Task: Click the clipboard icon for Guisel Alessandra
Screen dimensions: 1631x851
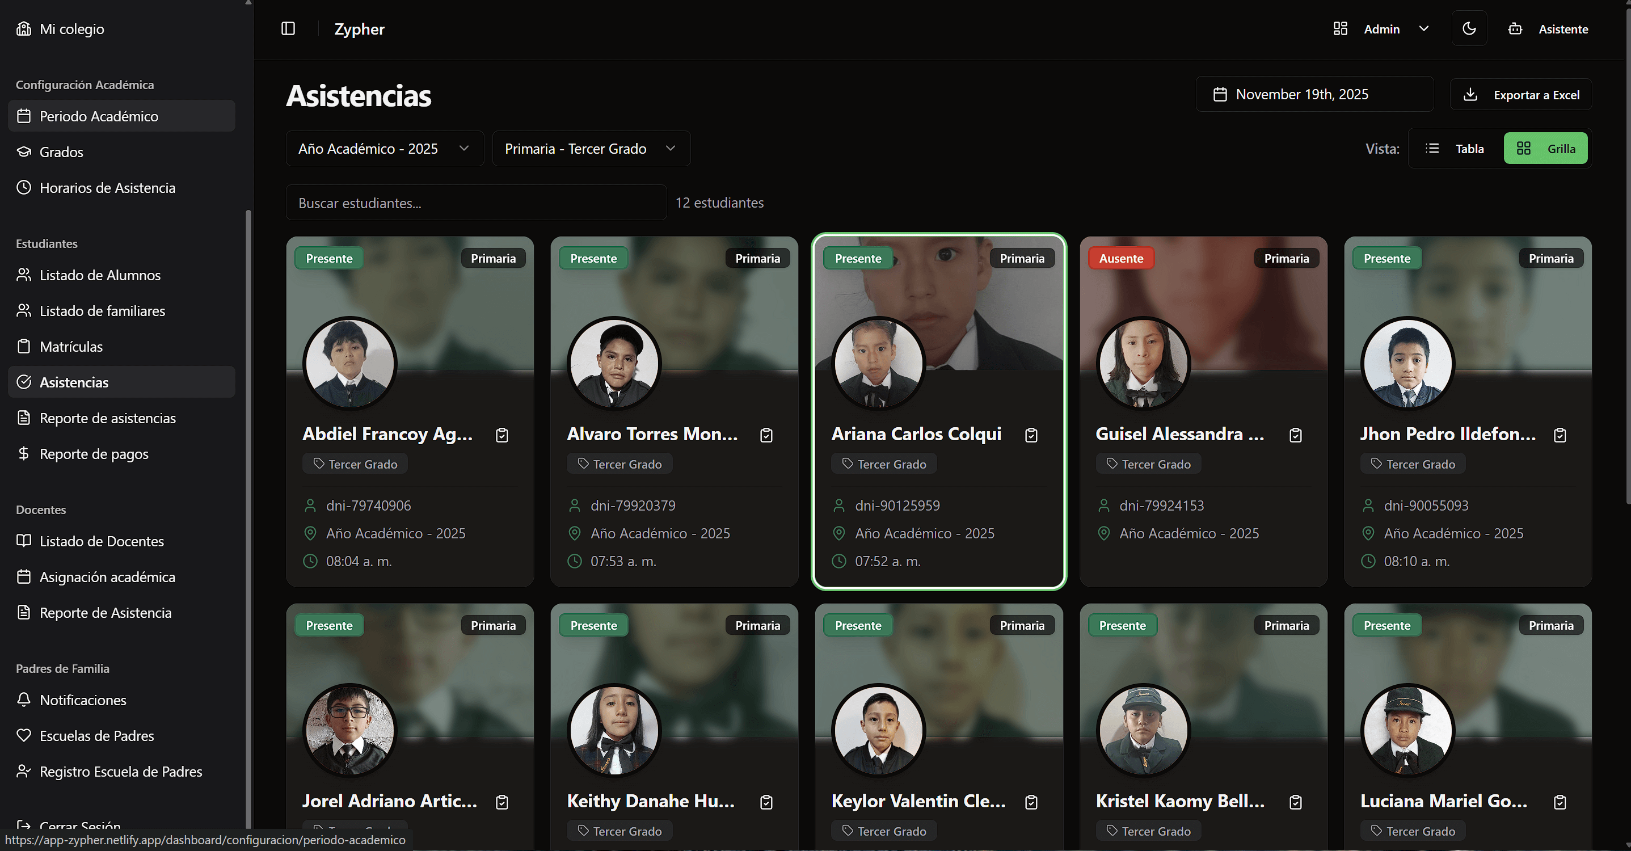Action: 1295,435
